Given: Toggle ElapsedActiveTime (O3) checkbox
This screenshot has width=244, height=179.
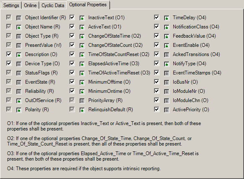Looking at the screenshot, I should 72,63.
